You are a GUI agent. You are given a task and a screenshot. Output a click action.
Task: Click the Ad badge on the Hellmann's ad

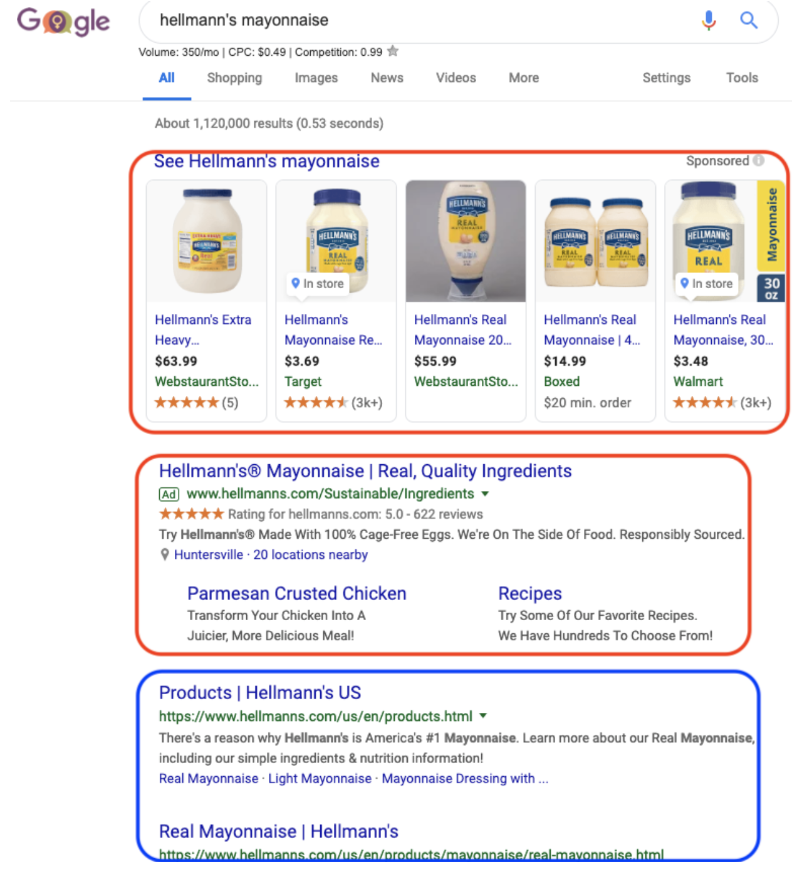pos(169,494)
